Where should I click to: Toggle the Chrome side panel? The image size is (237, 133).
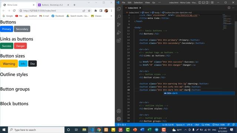[x=101, y=11]
